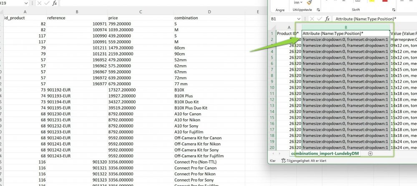Click cell containing Off-Camera Kit for Sony
417x186 pixels.
209,150
